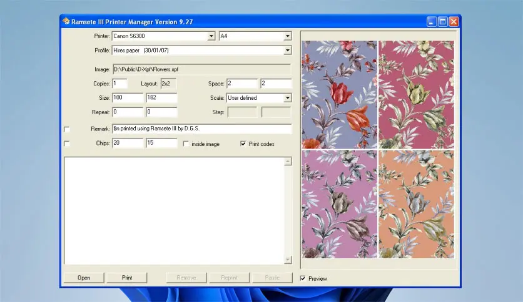The image size is (523, 302).
Task: Click the second Space field
Action: point(276,84)
